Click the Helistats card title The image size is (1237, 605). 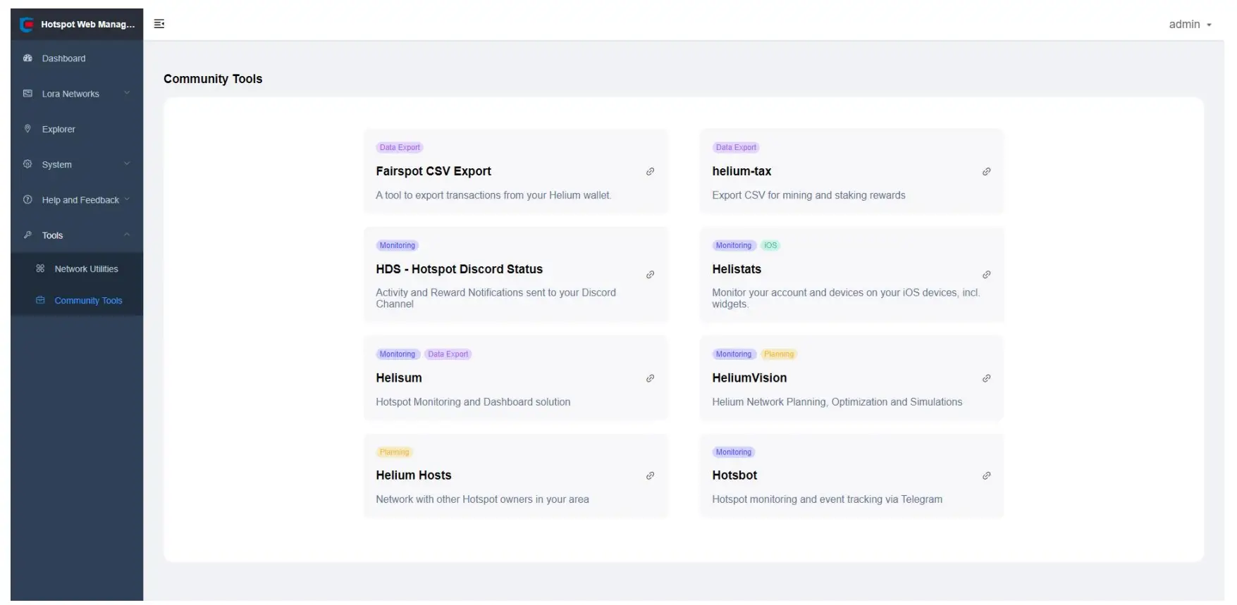pyautogui.click(x=737, y=269)
